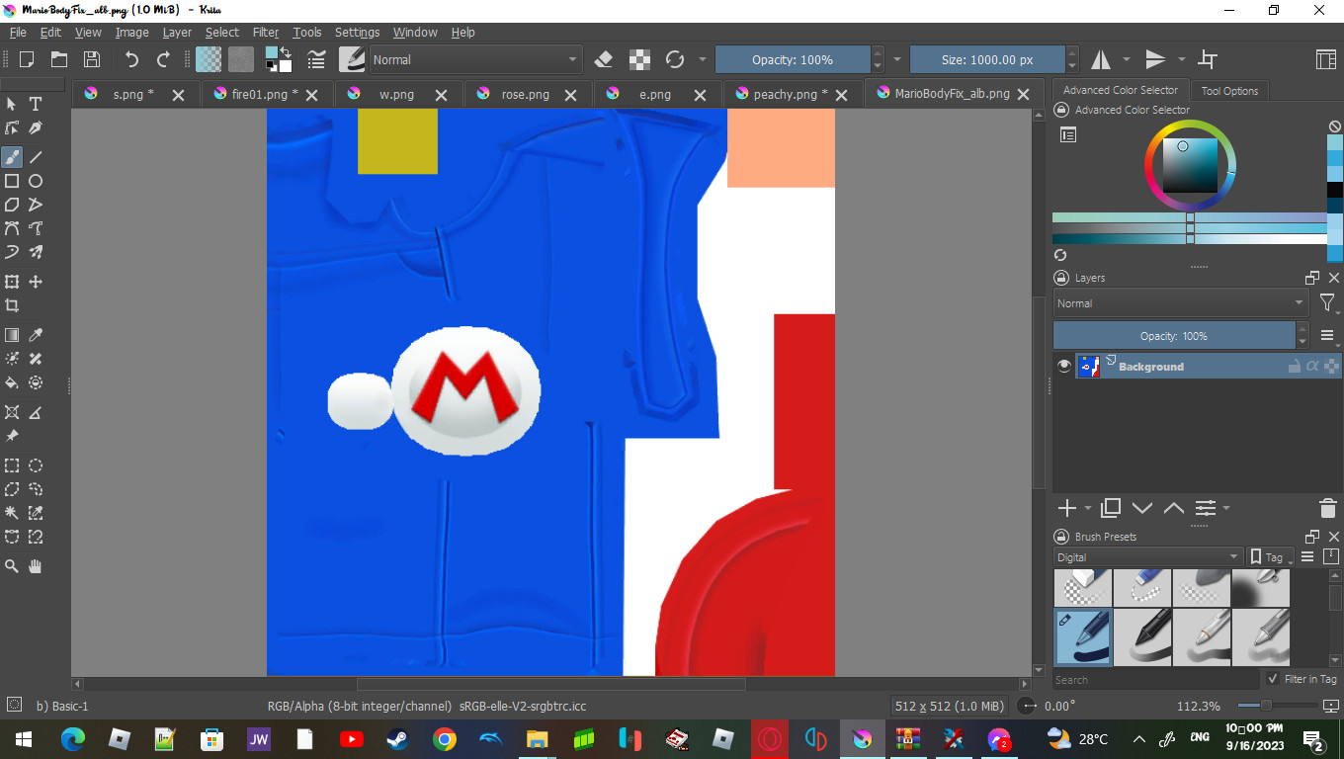This screenshot has height=759, width=1344.
Task: Select the Freehand Brush tool
Action: 11,156
